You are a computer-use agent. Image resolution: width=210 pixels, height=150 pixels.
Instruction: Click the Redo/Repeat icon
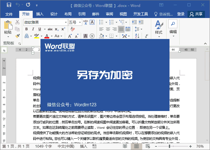[28, 5]
